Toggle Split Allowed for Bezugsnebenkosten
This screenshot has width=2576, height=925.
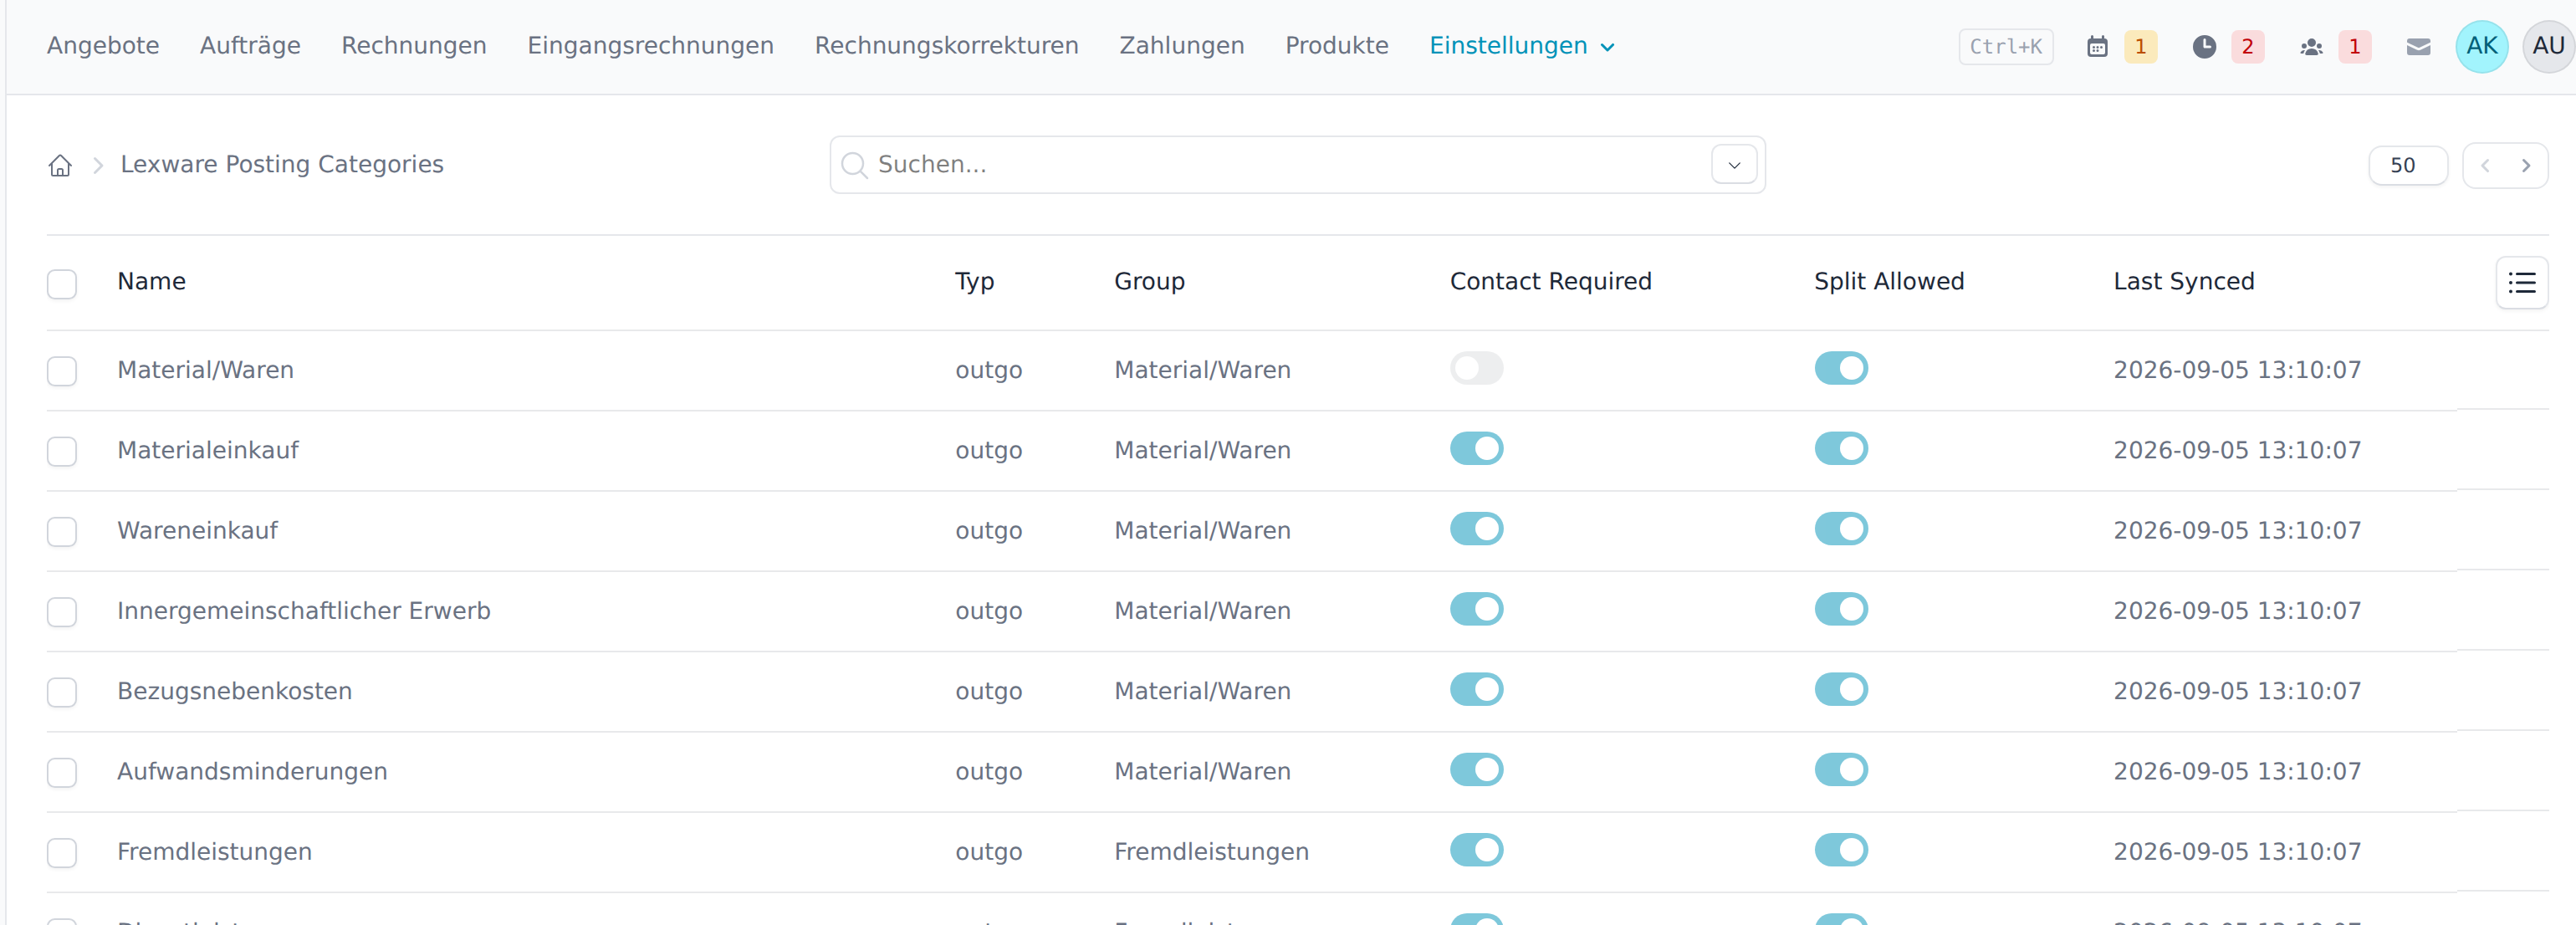click(1840, 689)
